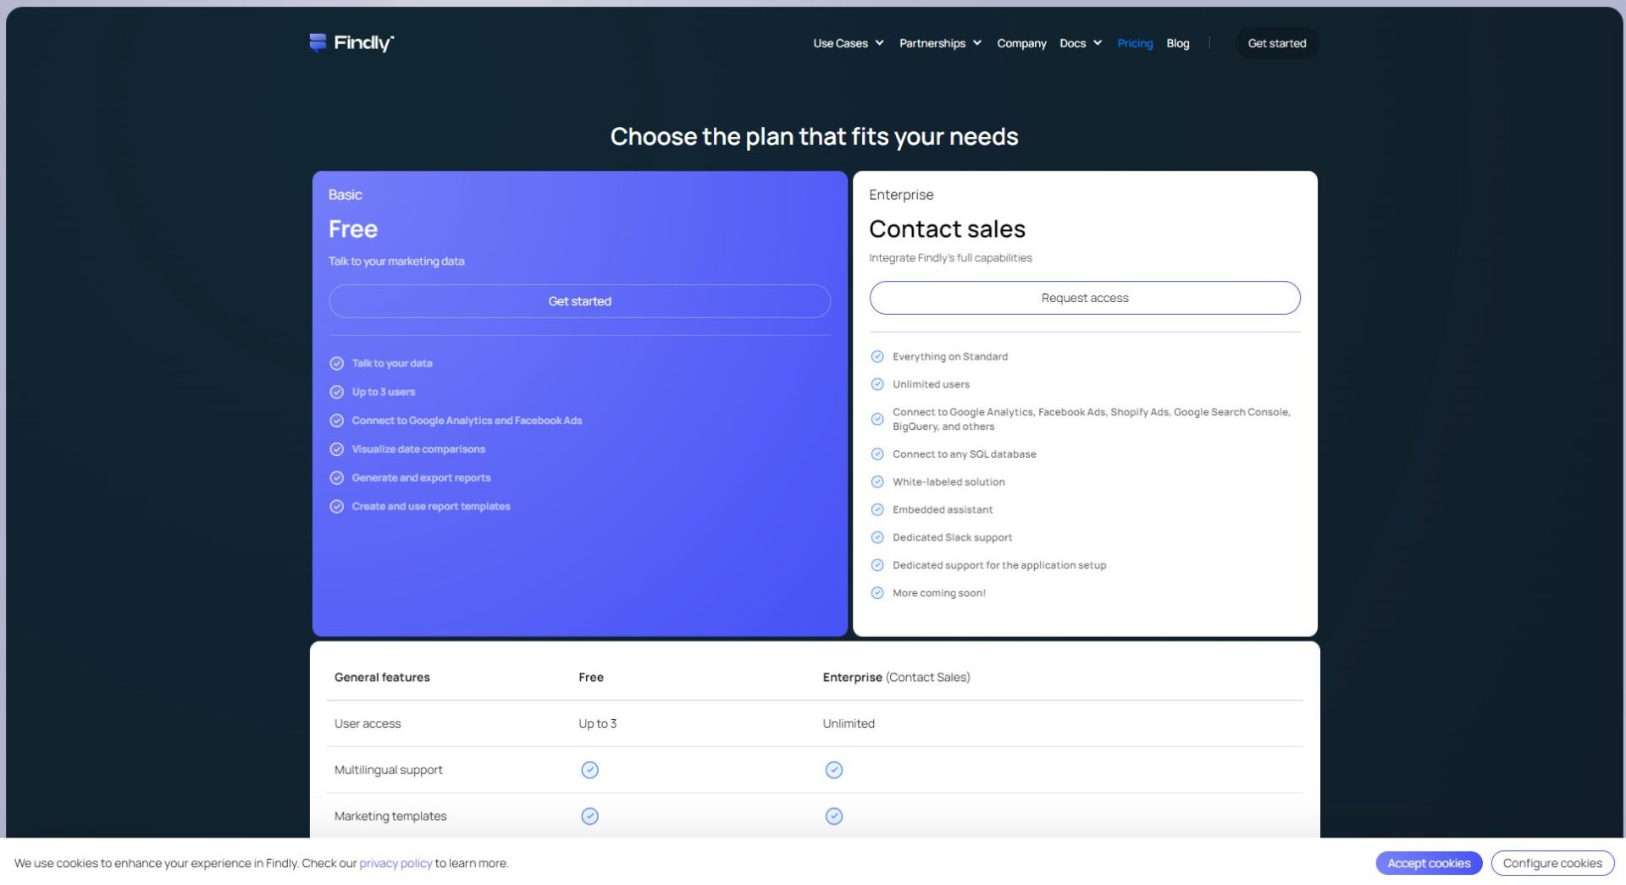Expand the Use Cases dropdown menu

tap(848, 43)
